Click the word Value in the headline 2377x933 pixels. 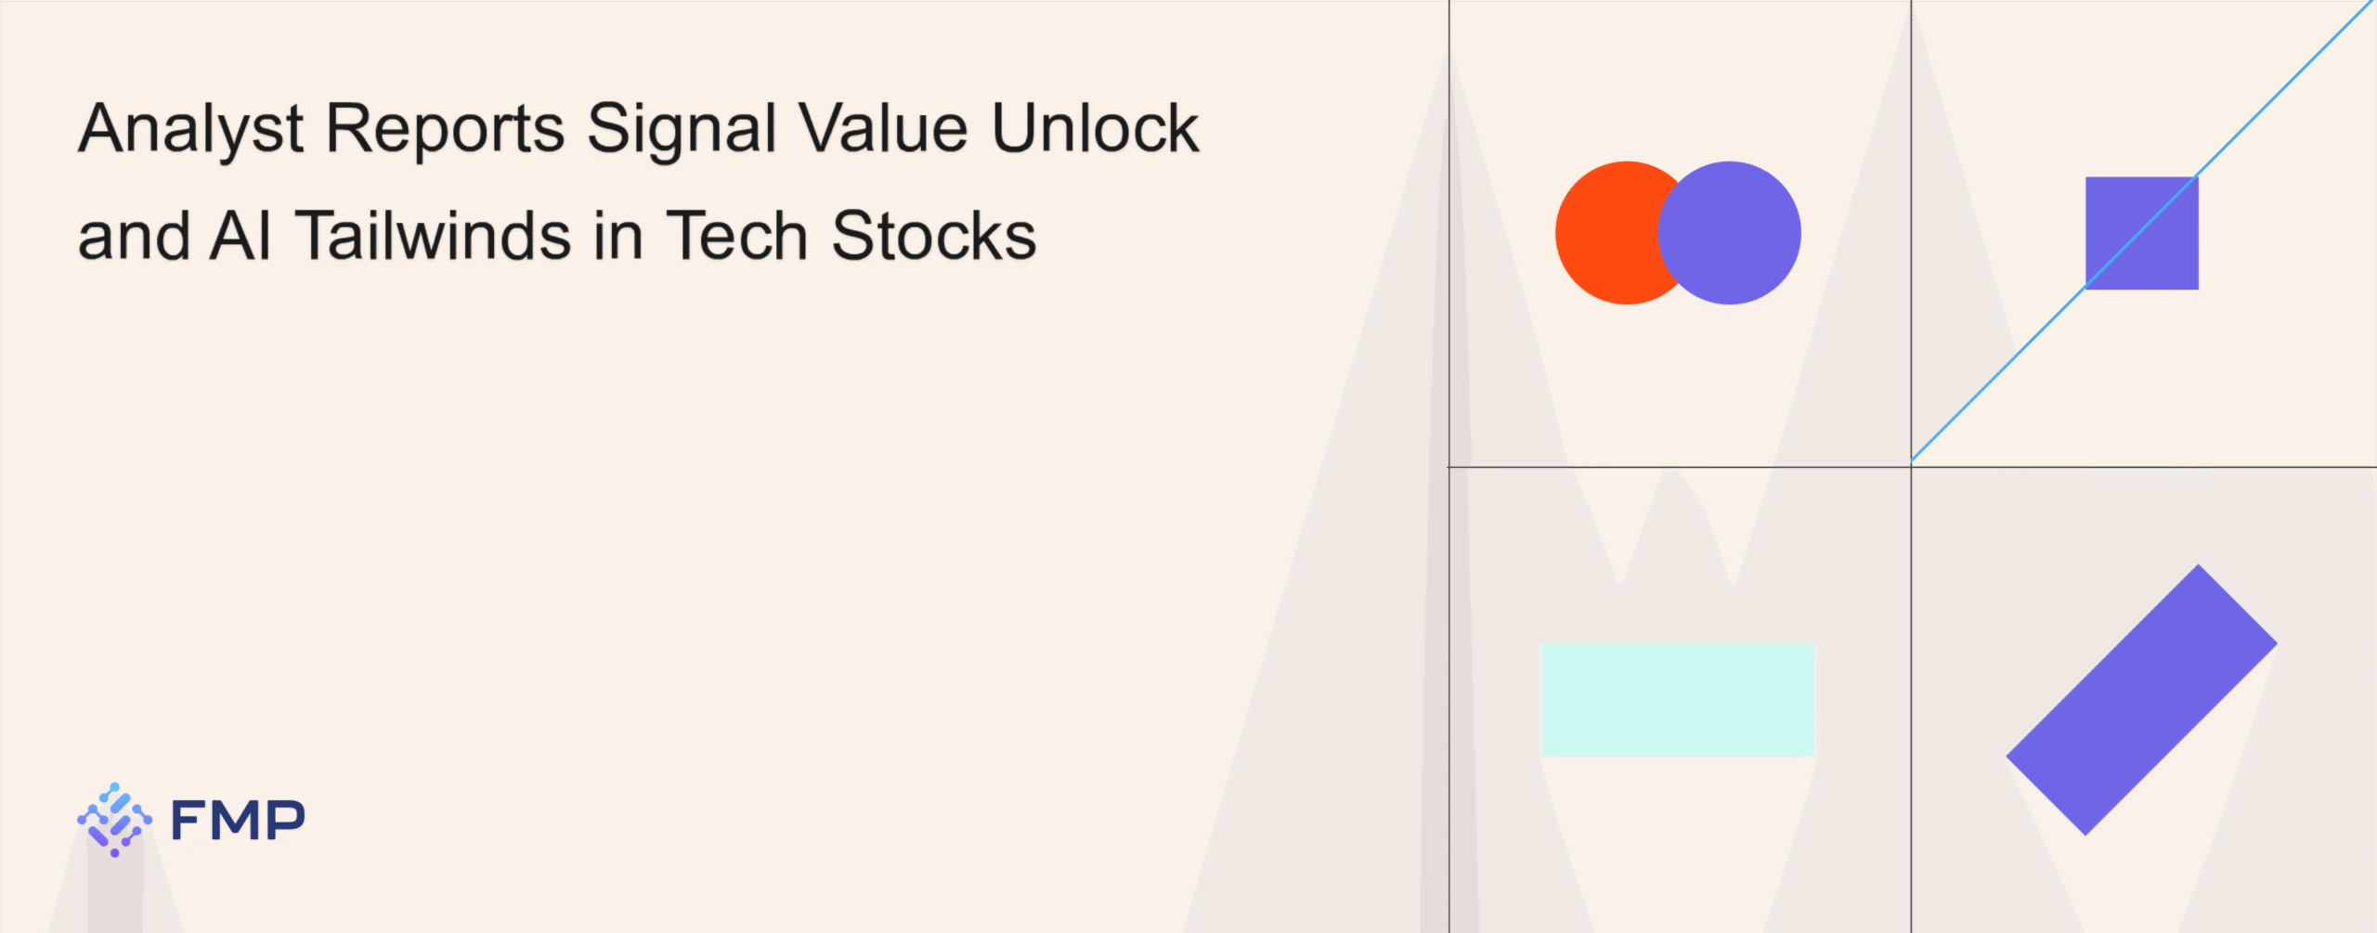coord(884,127)
